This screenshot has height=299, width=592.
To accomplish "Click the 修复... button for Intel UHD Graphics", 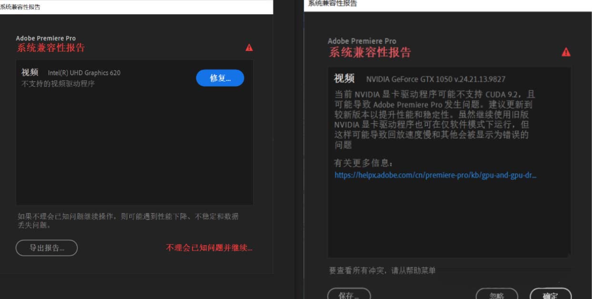I will click(x=220, y=78).
